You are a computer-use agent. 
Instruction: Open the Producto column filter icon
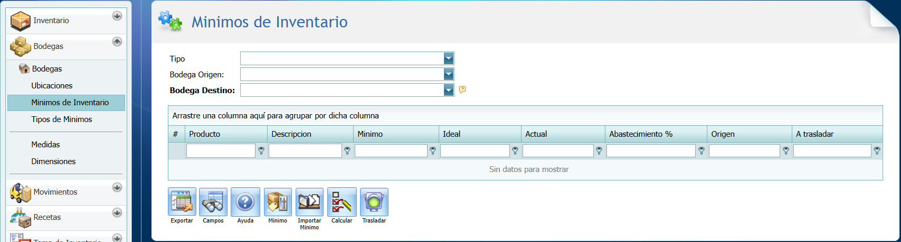pyautogui.click(x=261, y=151)
